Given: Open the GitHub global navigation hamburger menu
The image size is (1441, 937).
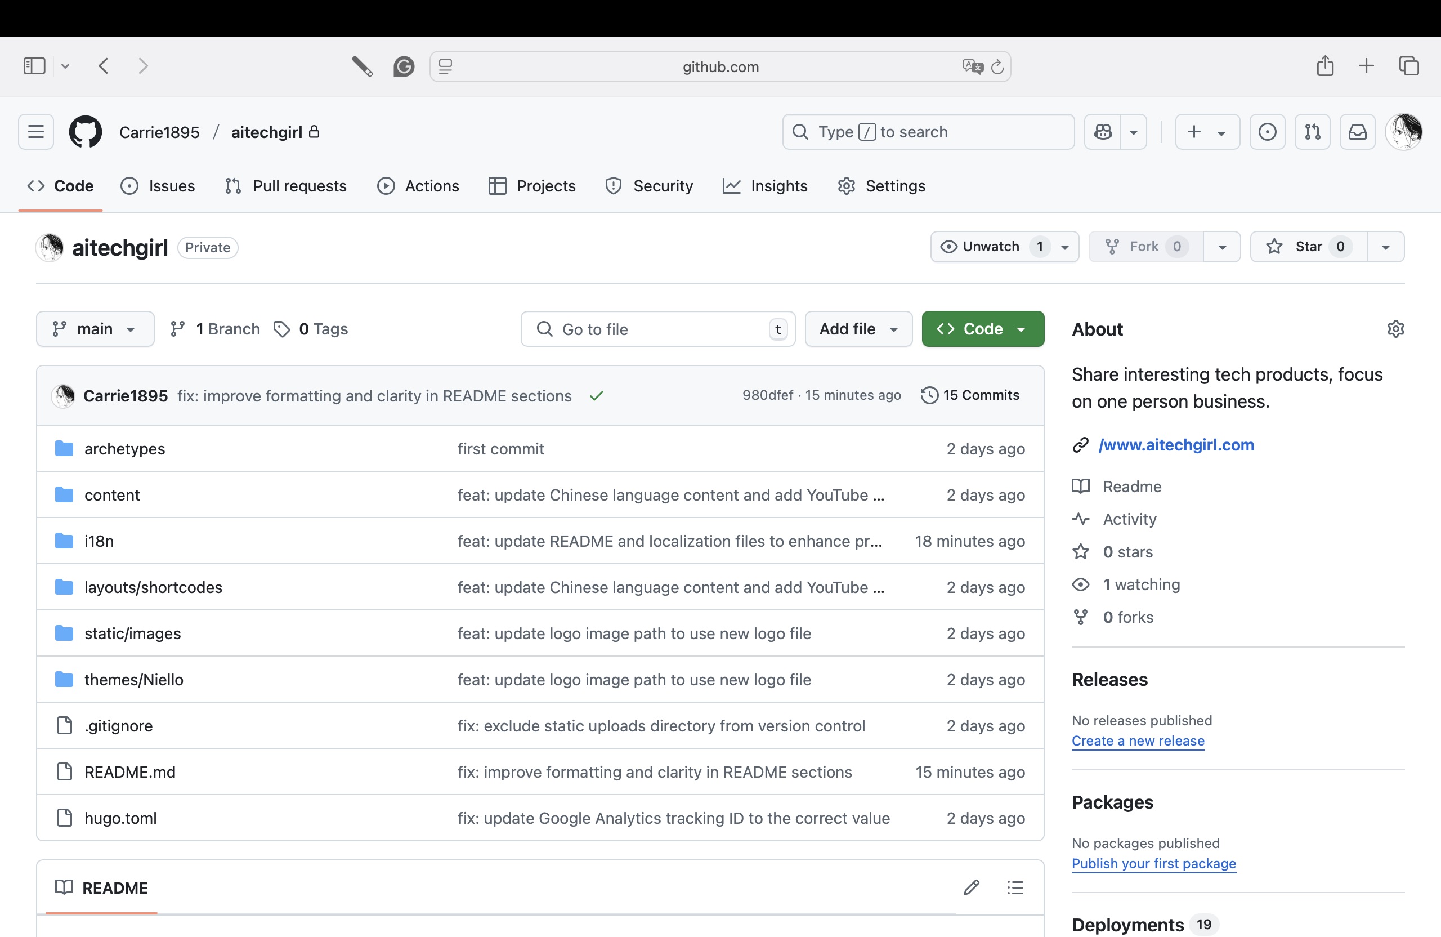Looking at the screenshot, I should (x=35, y=132).
